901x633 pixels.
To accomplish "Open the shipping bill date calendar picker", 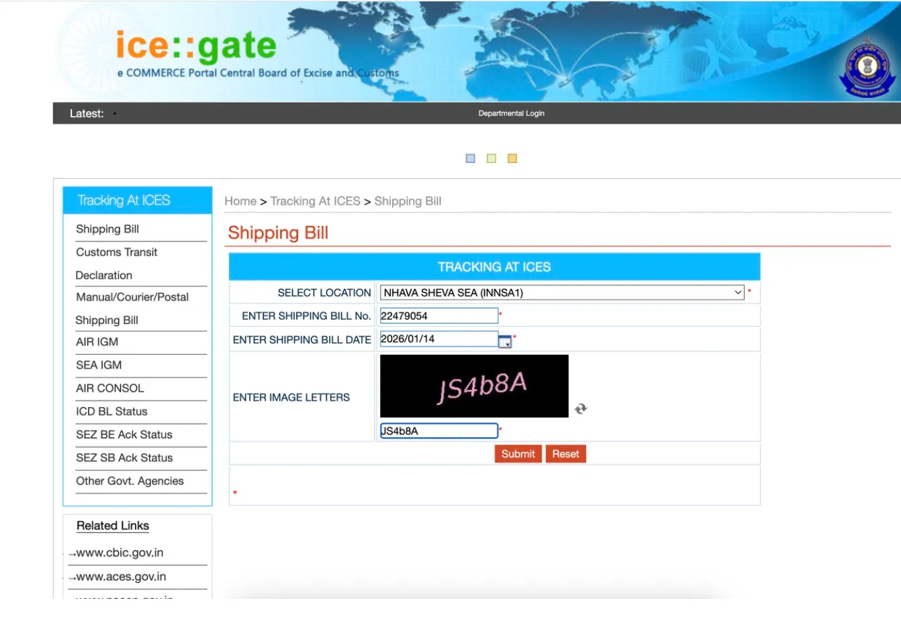I will tap(505, 341).
